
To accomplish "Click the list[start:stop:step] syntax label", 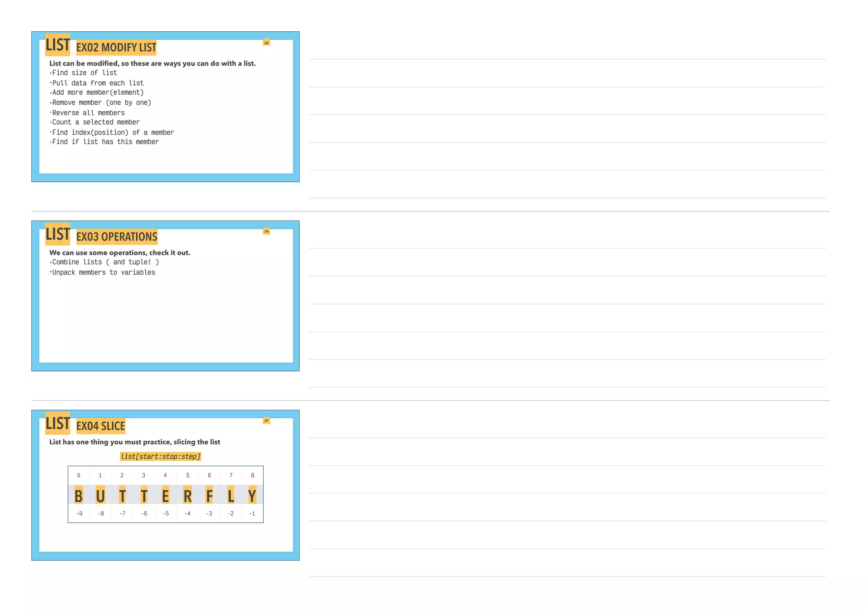I will click(x=160, y=456).
